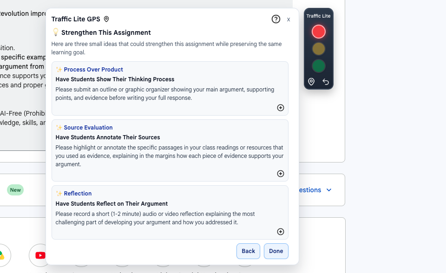This screenshot has width=446, height=273.
Task: Go back with the Back button
Action: tap(248, 251)
